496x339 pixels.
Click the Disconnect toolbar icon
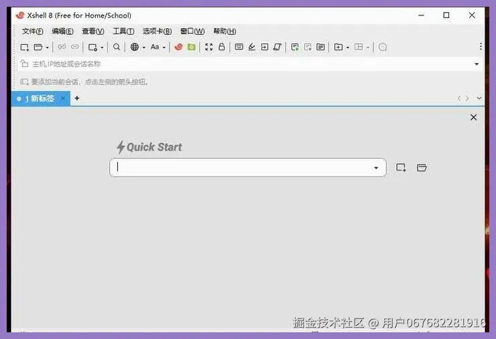coord(62,47)
